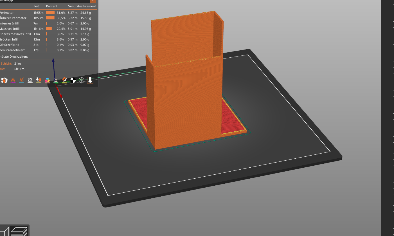Click the Massives Infill orange percent bar
394x236 pixels.
pyautogui.click(x=49, y=29)
